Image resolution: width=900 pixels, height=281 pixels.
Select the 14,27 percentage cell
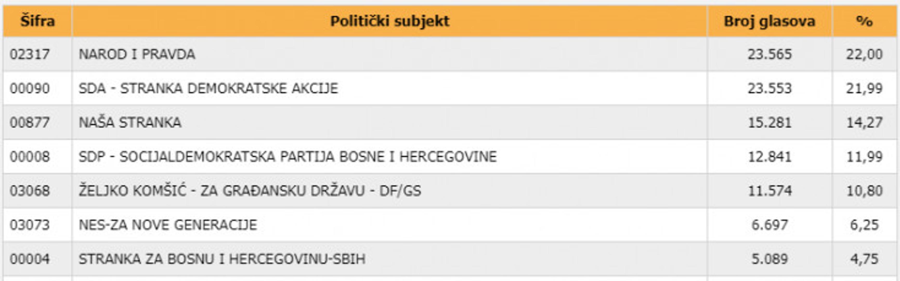tap(864, 122)
